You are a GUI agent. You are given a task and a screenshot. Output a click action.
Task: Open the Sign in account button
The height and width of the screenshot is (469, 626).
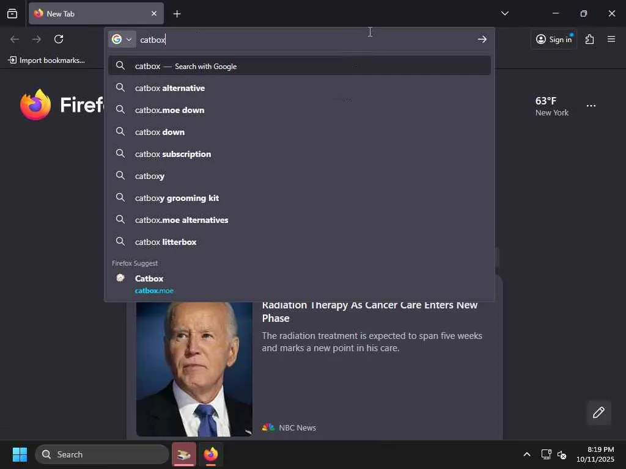click(554, 39)
